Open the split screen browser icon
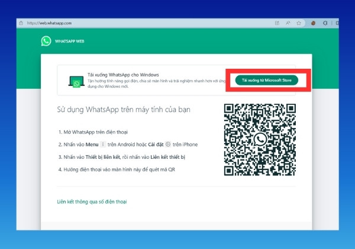 click(277, 23)
